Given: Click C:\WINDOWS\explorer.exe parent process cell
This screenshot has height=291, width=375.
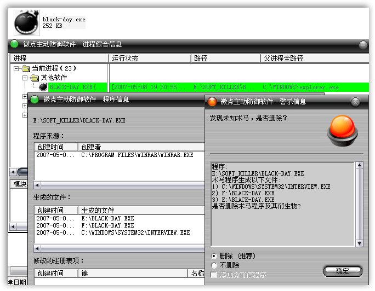Looking at the screenshot, I should [x=300, y=88].
